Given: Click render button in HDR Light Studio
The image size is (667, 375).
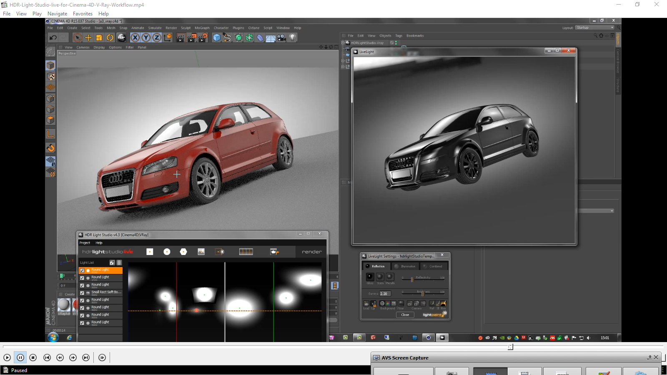Looking at the screenshot, I should click(312, 252).
